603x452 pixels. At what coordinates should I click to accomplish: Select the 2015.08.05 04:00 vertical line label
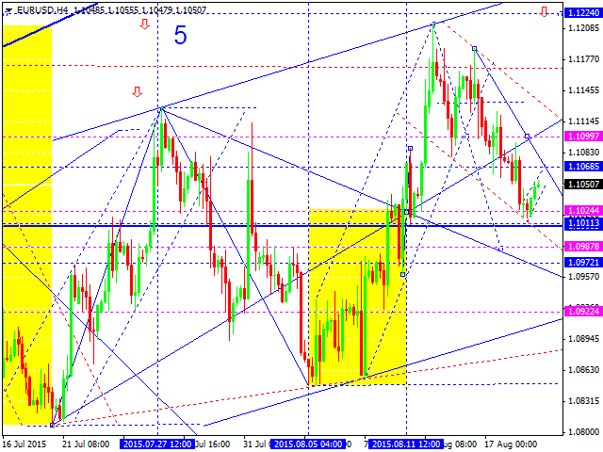[308, 444]
